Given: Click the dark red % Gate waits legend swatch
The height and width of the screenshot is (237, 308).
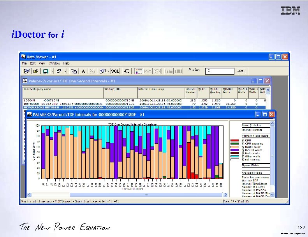Looking at the screenshot, I should 234,153.
